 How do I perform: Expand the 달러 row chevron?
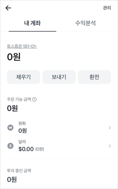point(109,146)
